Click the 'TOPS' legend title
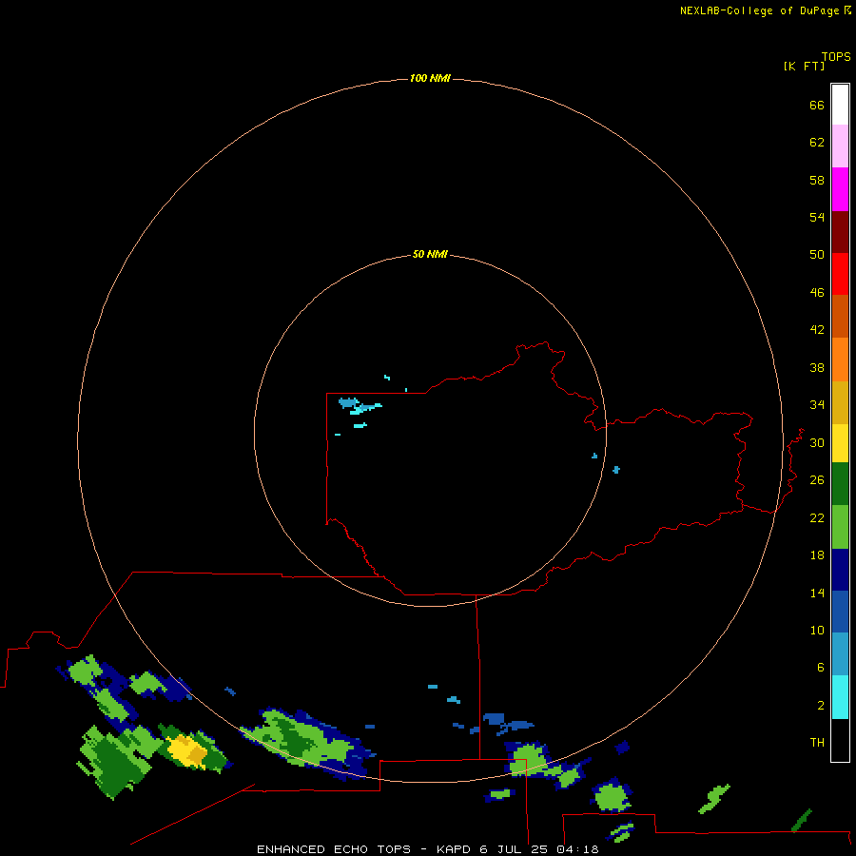Screen dimensions: 856x856 pos(836,56)
